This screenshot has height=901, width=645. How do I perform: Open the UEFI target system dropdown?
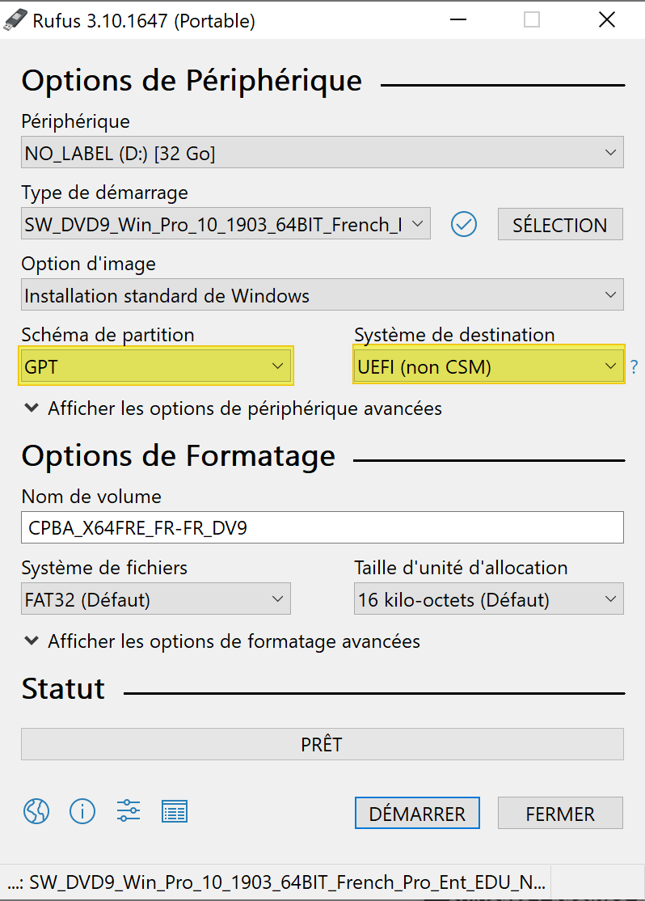click(488, 366)
